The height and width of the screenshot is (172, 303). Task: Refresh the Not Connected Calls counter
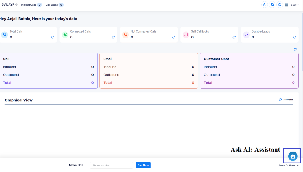pyautogui.click(x=173, y=37)
